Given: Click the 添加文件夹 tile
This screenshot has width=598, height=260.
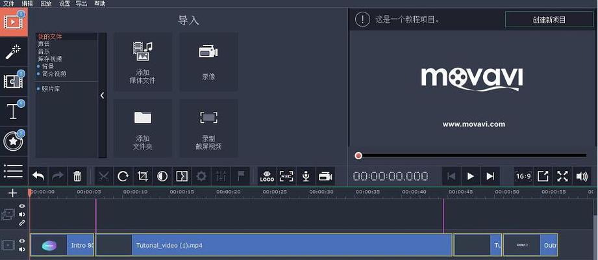Looking at the screenshot, I should (143, 128).
